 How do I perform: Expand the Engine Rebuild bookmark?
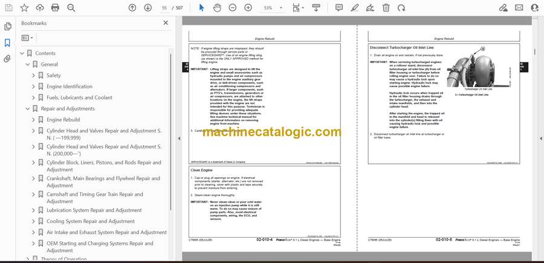point(33,120)
